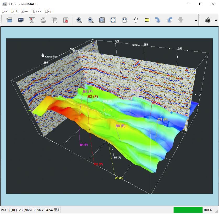The height and width of the screenshot is (214, 219).
Task: Enable the yellow rectangle selection tool
Action: tap(147, 20)
